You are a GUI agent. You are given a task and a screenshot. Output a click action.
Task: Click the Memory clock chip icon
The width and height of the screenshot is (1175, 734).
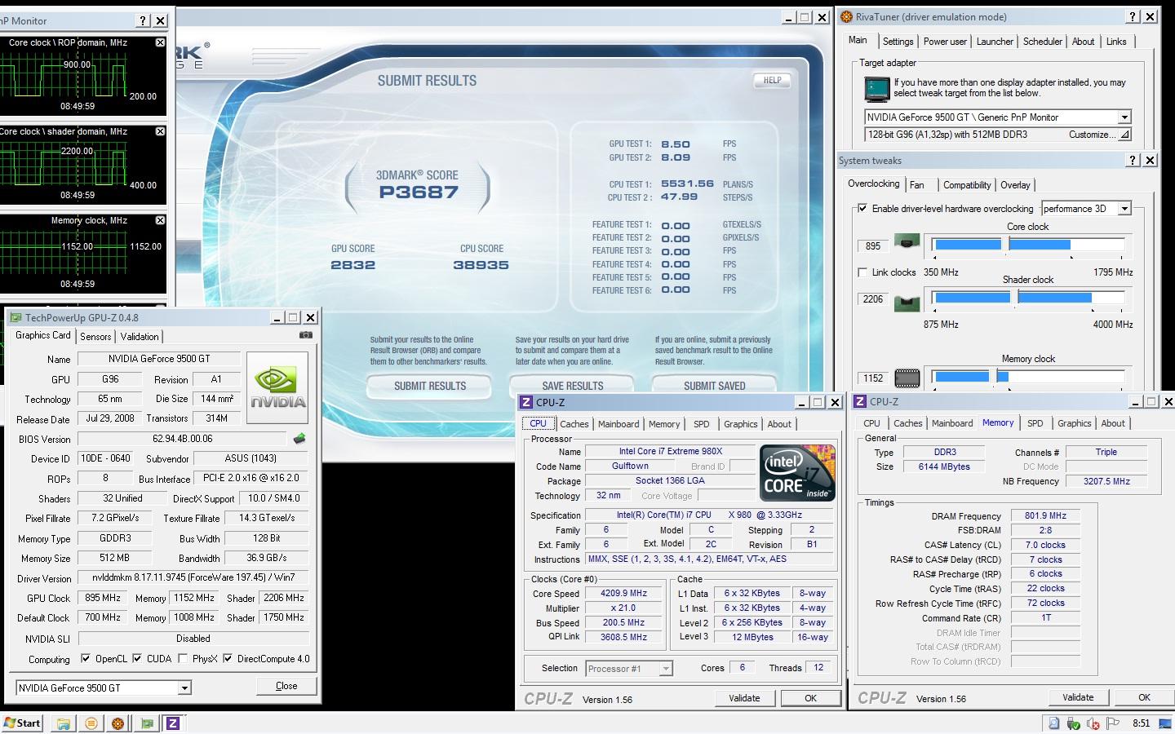907,378
